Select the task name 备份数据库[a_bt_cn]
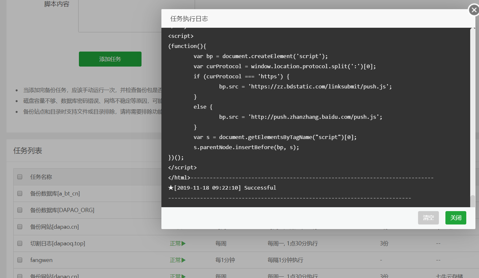Screen dimensions: 479x278 (x=55, y=193)
